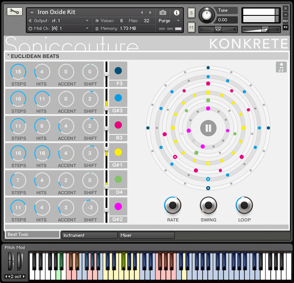Toggle the Solo (S) button
The image size is (294, 283).
(191, 13)
